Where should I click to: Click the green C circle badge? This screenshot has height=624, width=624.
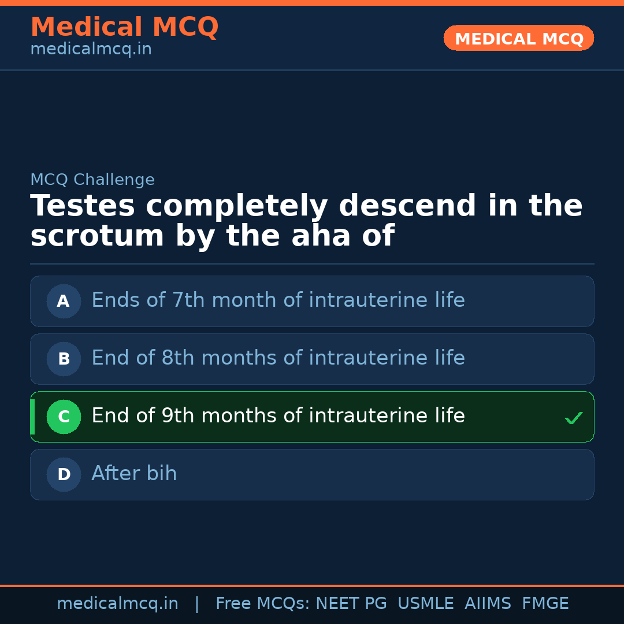[64, 417]
